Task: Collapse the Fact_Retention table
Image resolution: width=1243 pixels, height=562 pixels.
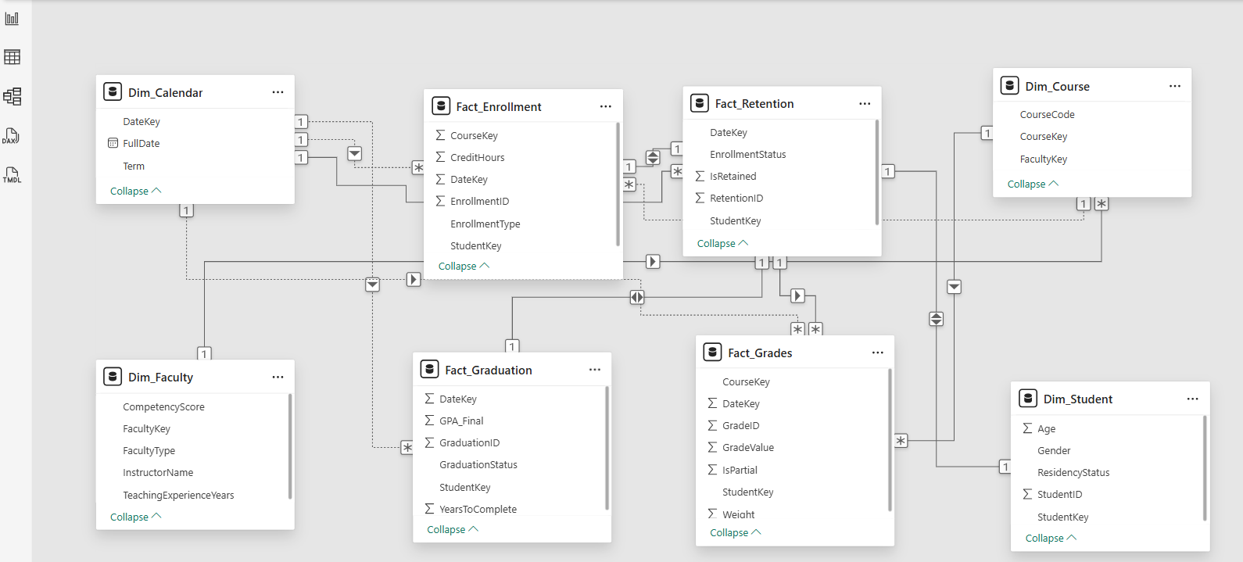Action: (x=722, y=243)
